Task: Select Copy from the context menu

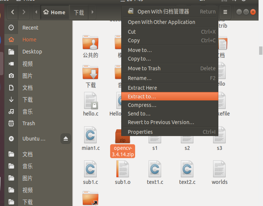Action: pyautogui.click(x=170, y=40)
